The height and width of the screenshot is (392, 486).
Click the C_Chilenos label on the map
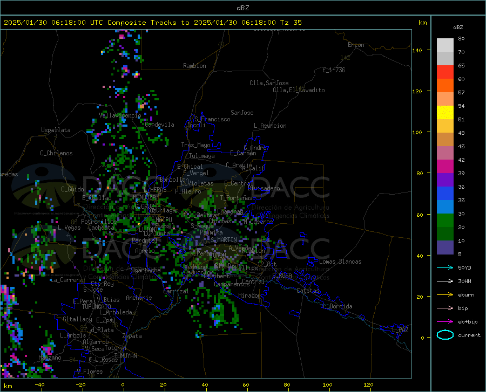click(x=56, y=153)
